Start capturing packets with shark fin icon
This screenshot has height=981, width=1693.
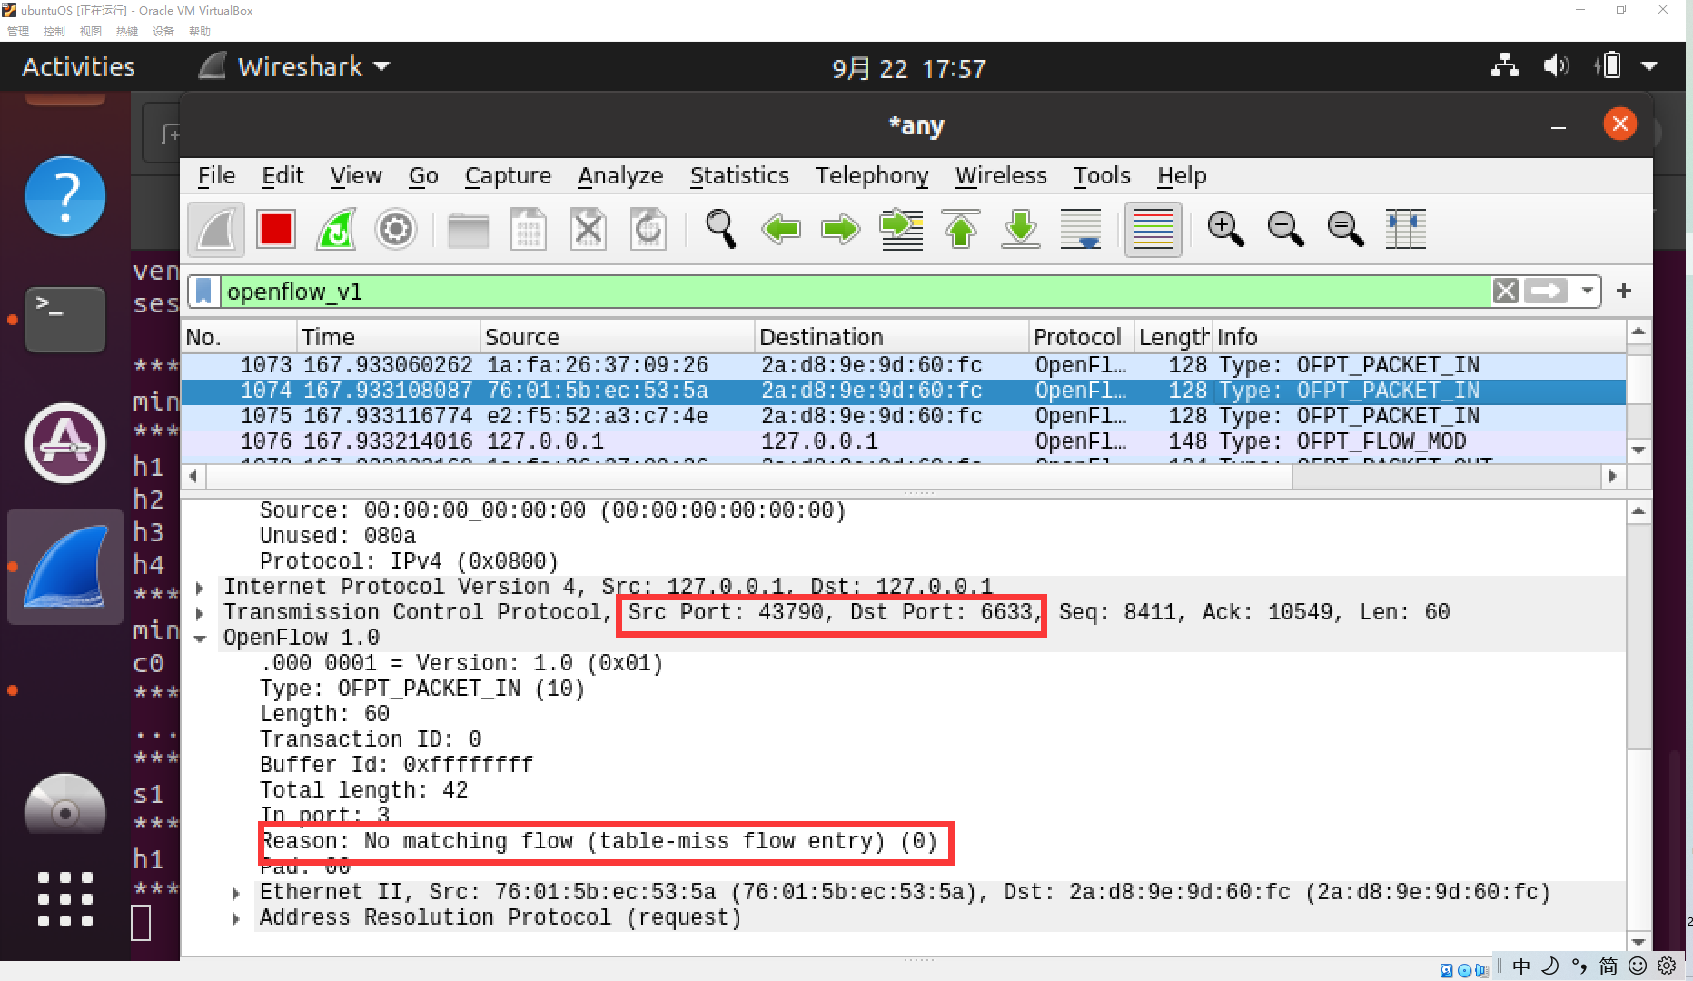pos(216,230)
